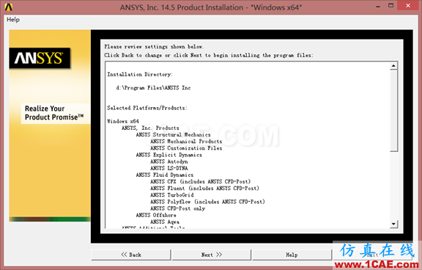The width and height of the screenshot is (422, 270).
Task: Click 'ANSYS Fluid Dynamics' entry
Action: [x=165, y=175]
